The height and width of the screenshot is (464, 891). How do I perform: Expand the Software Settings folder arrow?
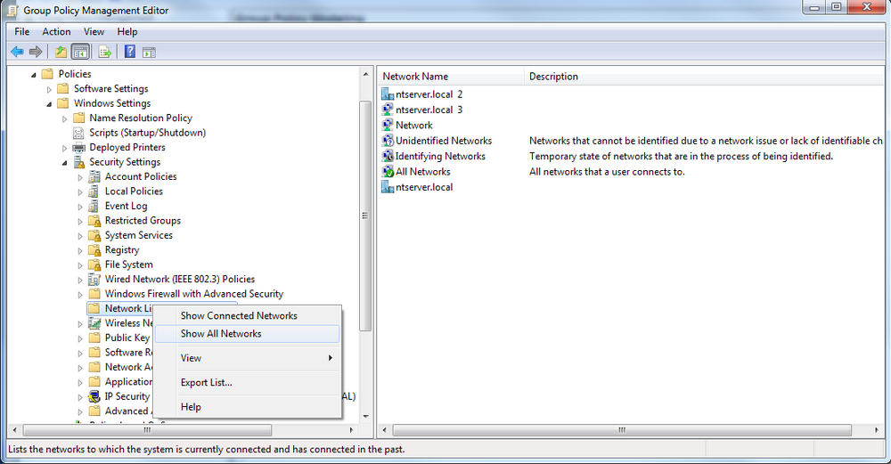(x=49, y=89)
